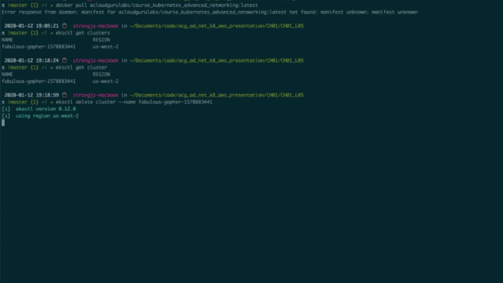Click the clock icon after the 19:05:21 timestamp

click(x=64, y=26)
